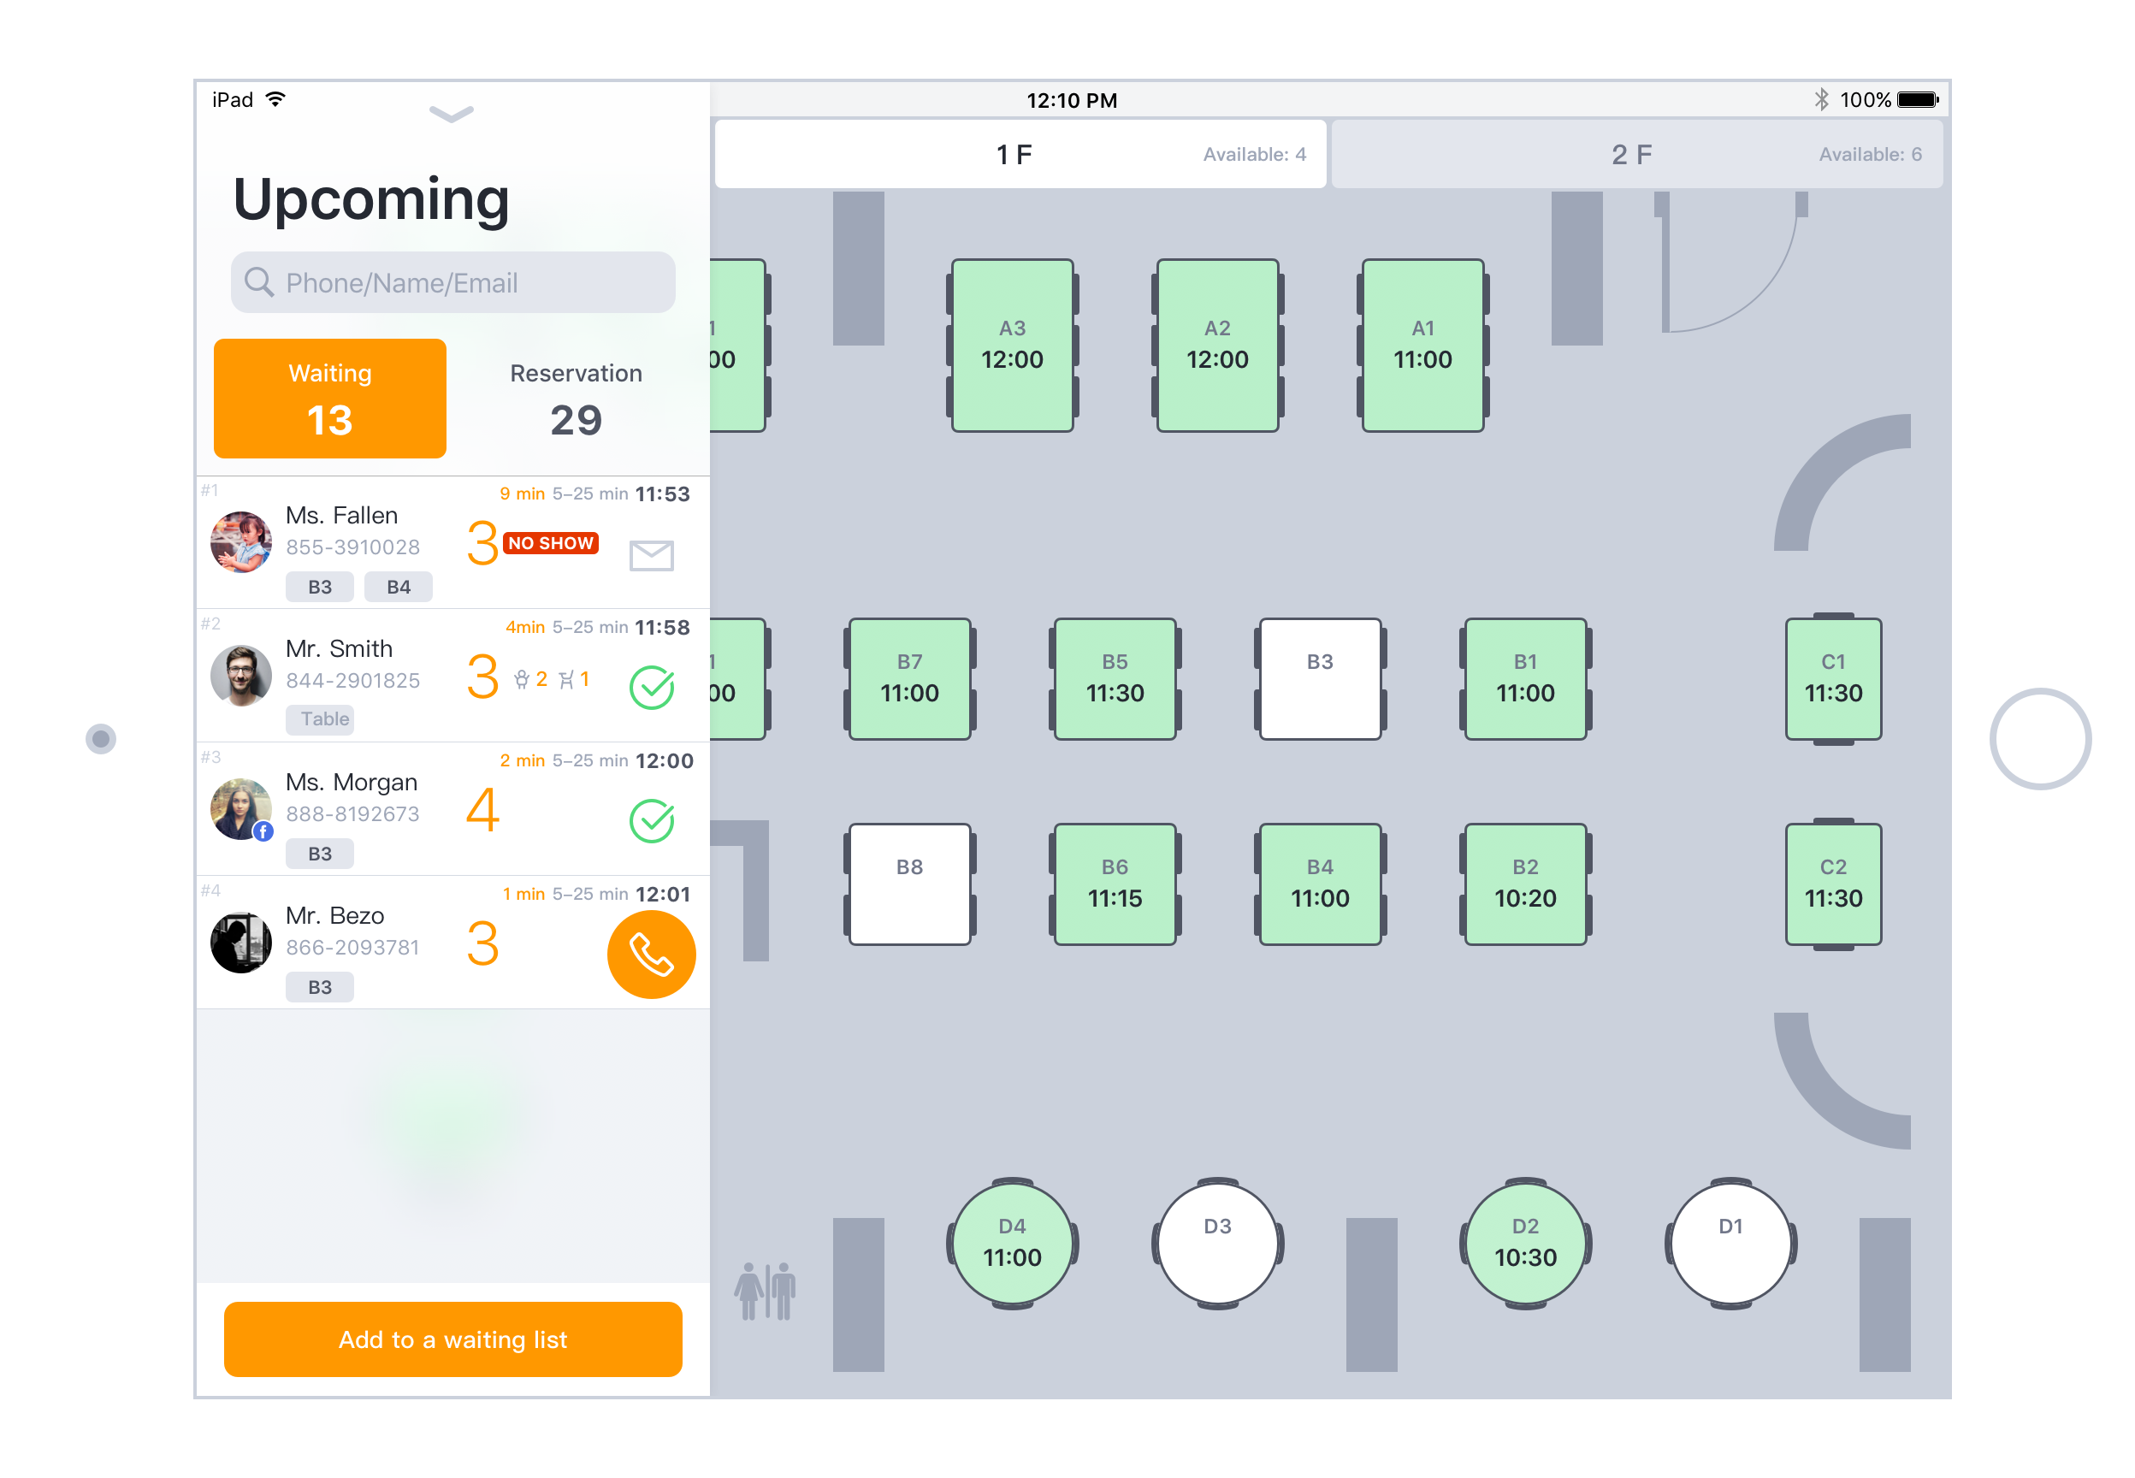This screenshot has height=1478, width=2135.
Task: Click the search magnifier icon
Action: point(259,282)
